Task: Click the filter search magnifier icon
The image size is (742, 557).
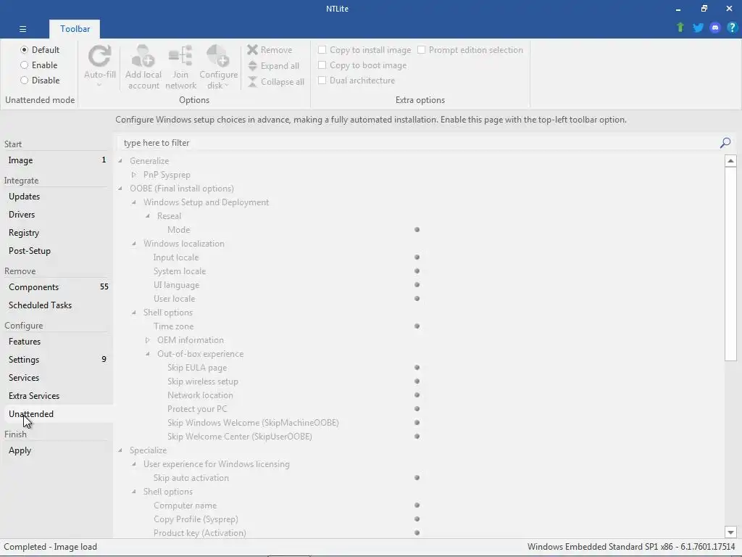Action: point(725,143)
